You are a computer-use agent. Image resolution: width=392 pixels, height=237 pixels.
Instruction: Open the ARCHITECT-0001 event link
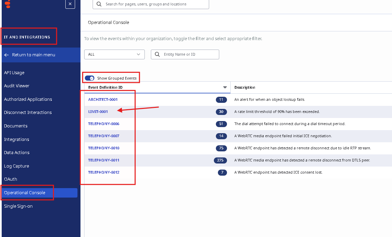pyautogui.click(x=103, y=99)
